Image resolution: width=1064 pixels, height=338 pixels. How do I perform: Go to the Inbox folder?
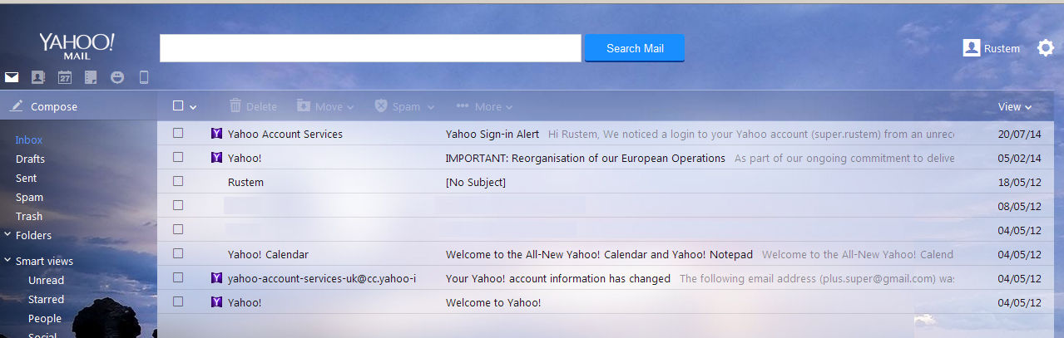pyautogui.click(x=29, y=140)
